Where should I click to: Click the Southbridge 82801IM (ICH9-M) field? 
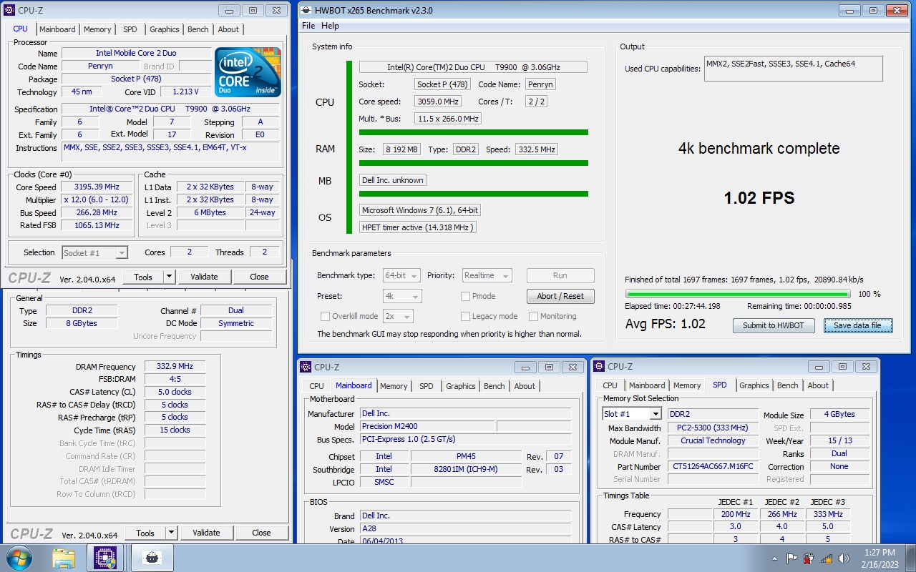[x=466, y=469]
